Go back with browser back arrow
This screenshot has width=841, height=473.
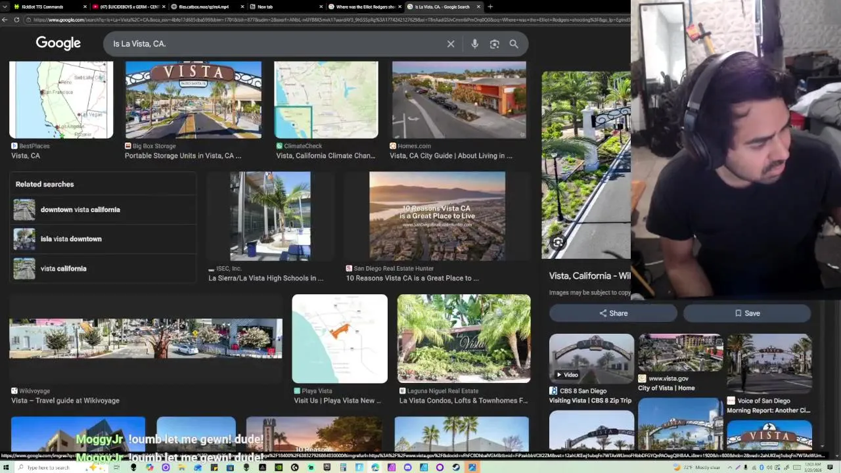click(5, 20)
